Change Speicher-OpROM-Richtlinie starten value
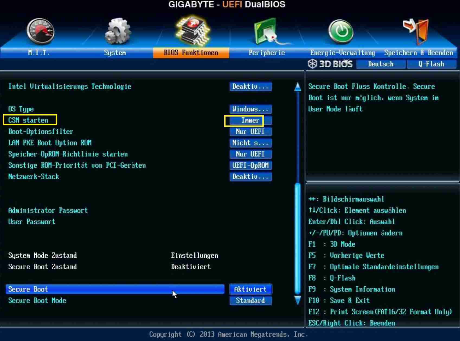Image resolution: width=460 pixels, height=341 pixels. 250,154
